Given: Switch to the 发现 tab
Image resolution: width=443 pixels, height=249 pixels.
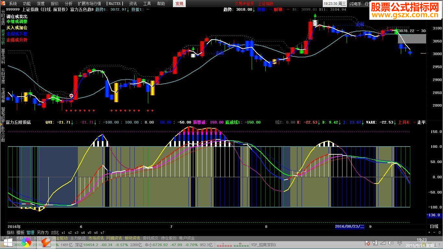Looking at the screenshot, I should (x=179, y=4).
